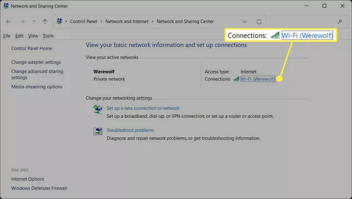The width and height of the screenshot is (352, 199).
Task: Expand chevron after Control Panel breadcrumb
Action: pos(101,21)
